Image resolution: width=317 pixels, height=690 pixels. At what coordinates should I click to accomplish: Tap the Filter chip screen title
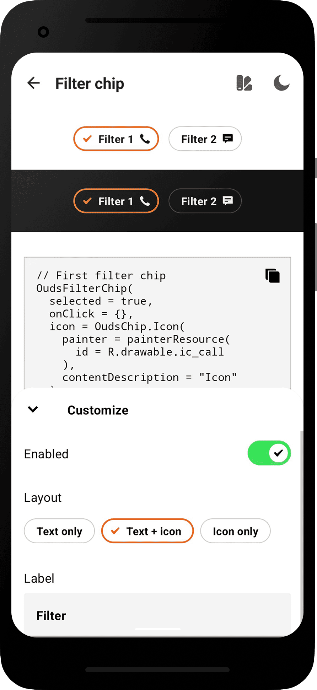pos(90,83)
